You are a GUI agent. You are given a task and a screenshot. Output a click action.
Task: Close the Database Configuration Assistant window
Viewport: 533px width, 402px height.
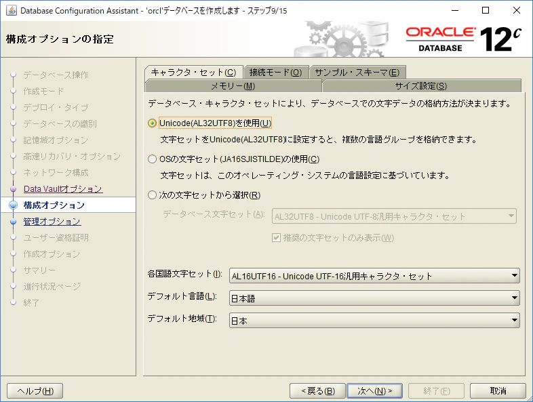pos(517,11)
